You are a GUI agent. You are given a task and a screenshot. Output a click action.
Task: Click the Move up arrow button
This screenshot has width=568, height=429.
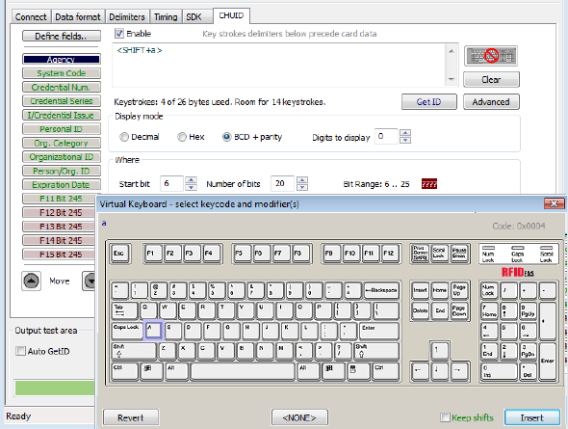coord(32,282)
